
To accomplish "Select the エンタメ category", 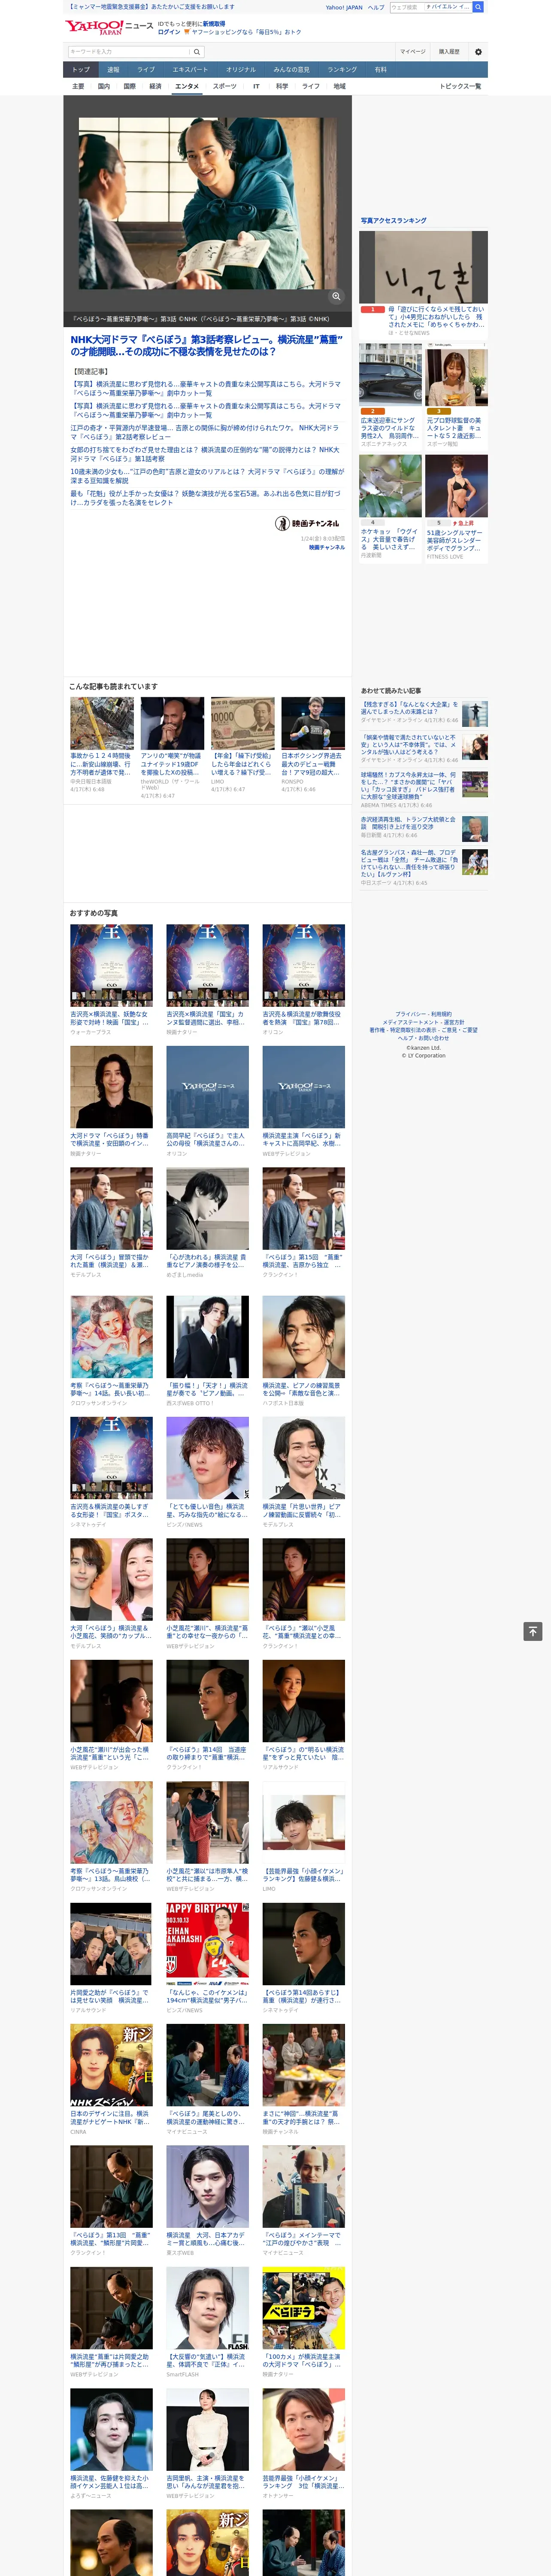I will (187, 86).
